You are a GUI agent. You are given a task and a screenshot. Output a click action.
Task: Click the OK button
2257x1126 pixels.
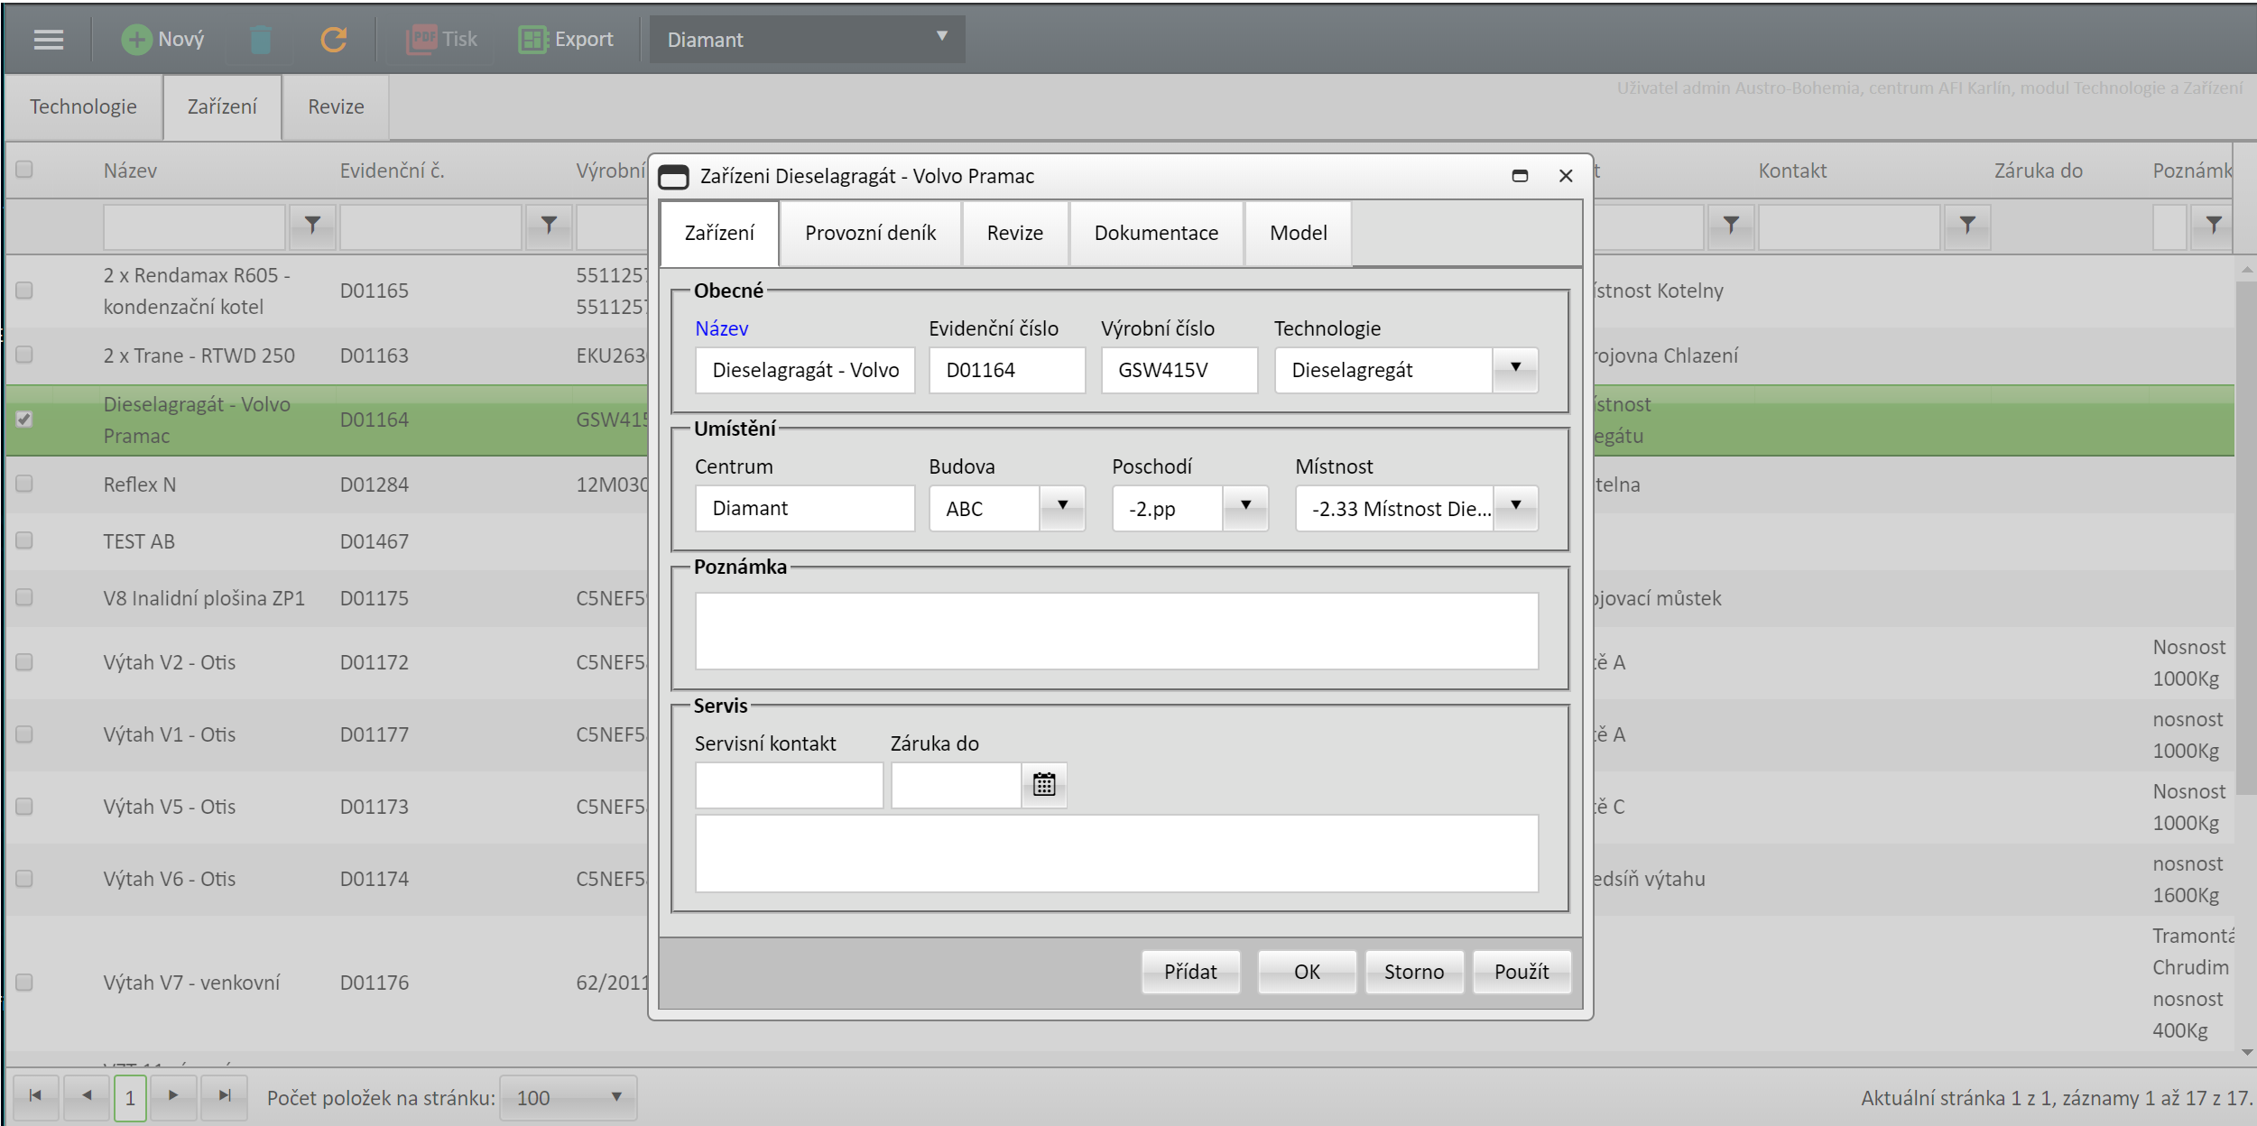1307,972
